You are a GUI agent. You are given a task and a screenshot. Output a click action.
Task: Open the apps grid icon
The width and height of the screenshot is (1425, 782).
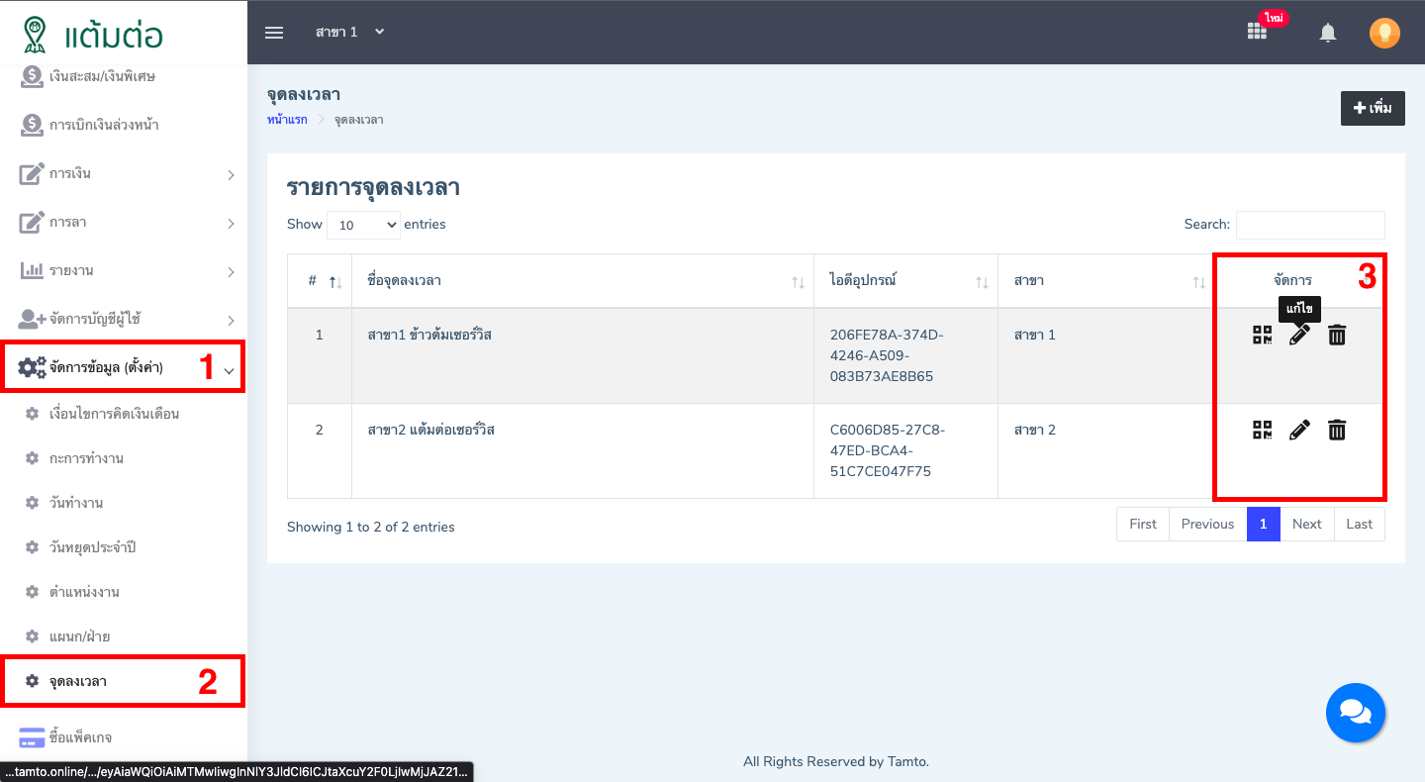(x=1257, y=32)
